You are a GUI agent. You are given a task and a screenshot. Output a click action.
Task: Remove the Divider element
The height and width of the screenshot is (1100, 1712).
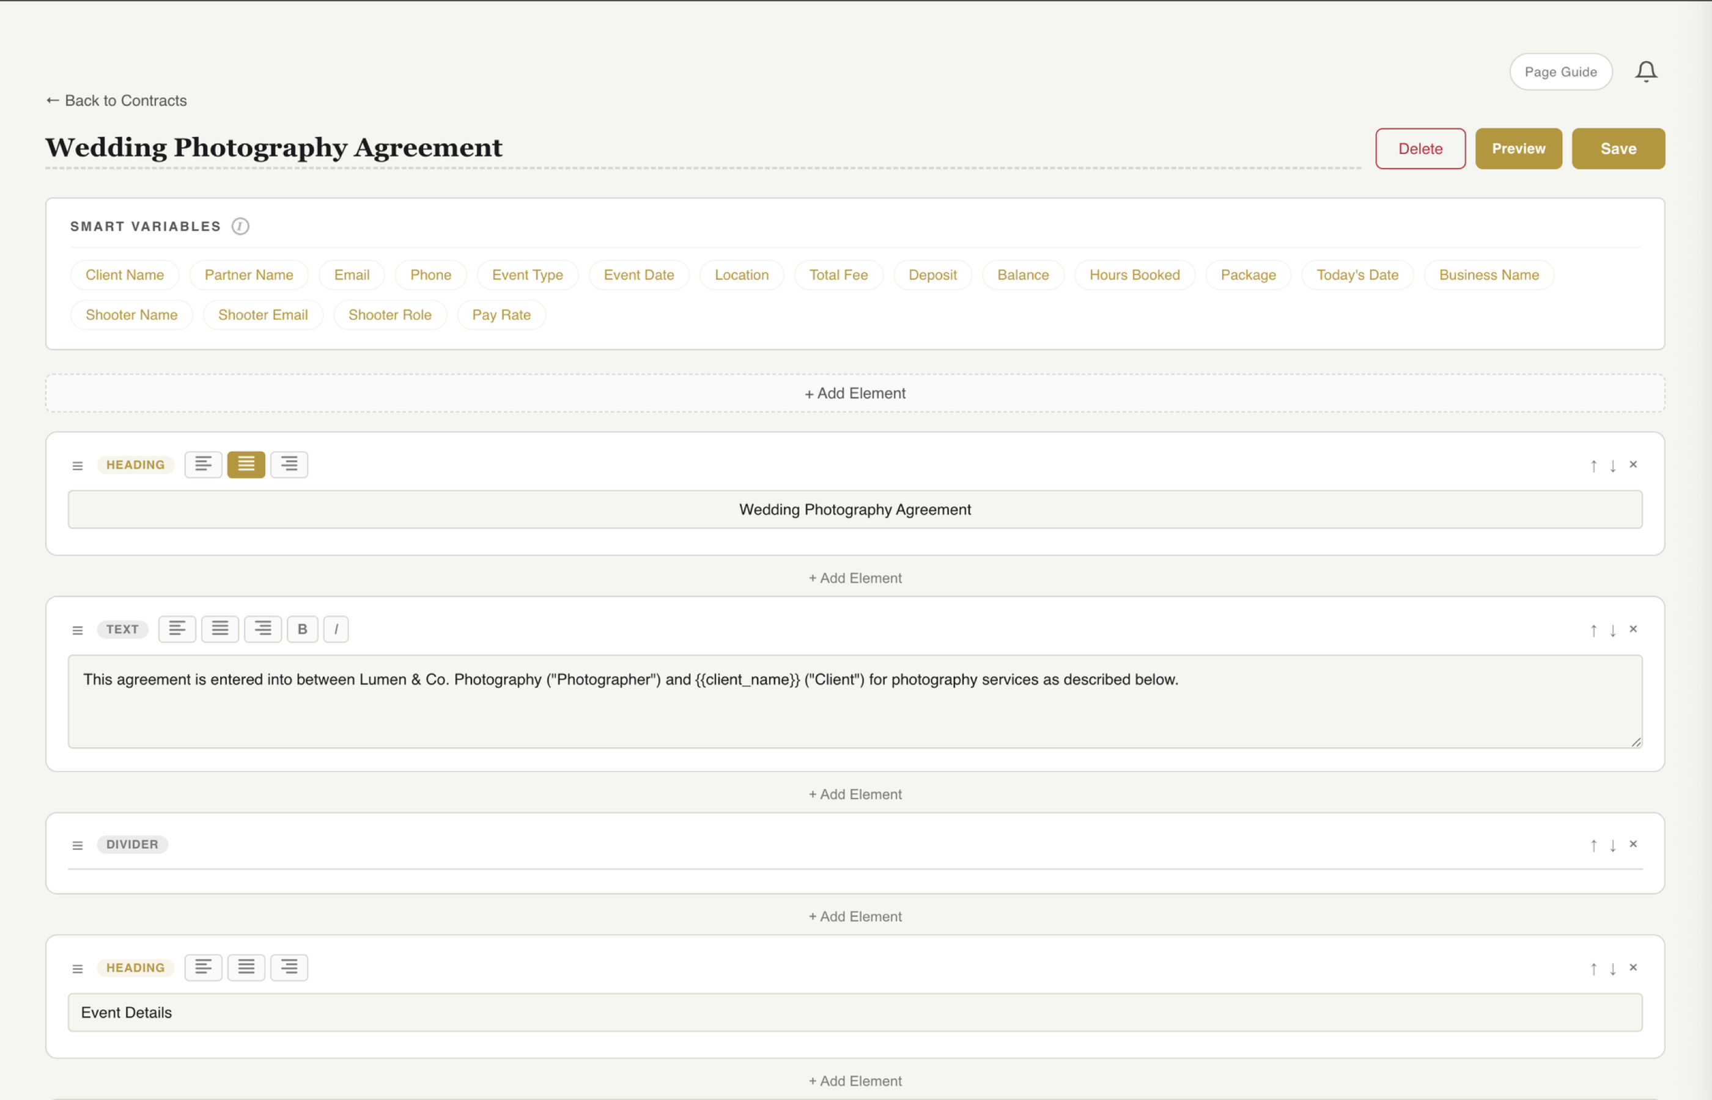1633,843
